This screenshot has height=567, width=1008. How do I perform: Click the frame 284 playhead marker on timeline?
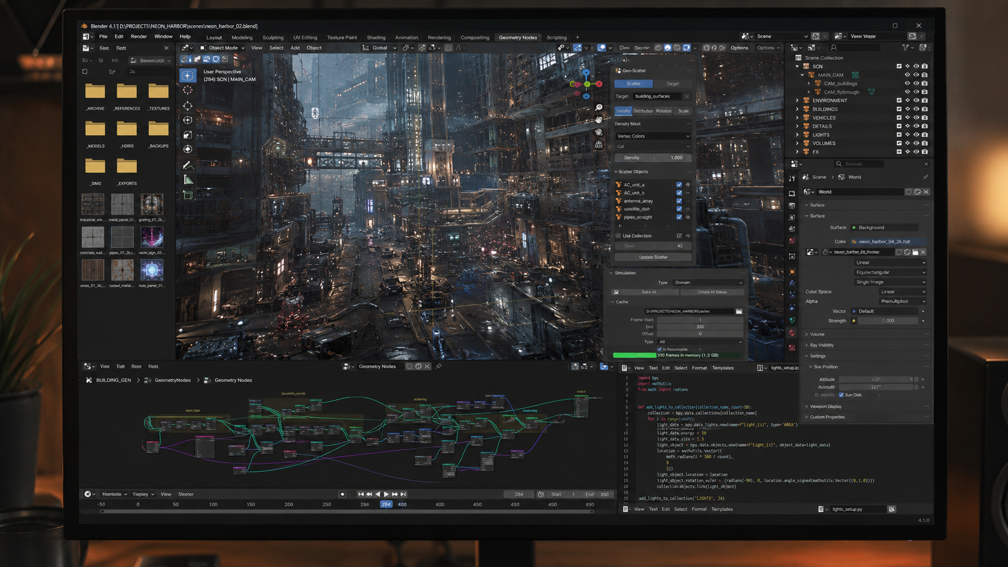click(386, 504)
